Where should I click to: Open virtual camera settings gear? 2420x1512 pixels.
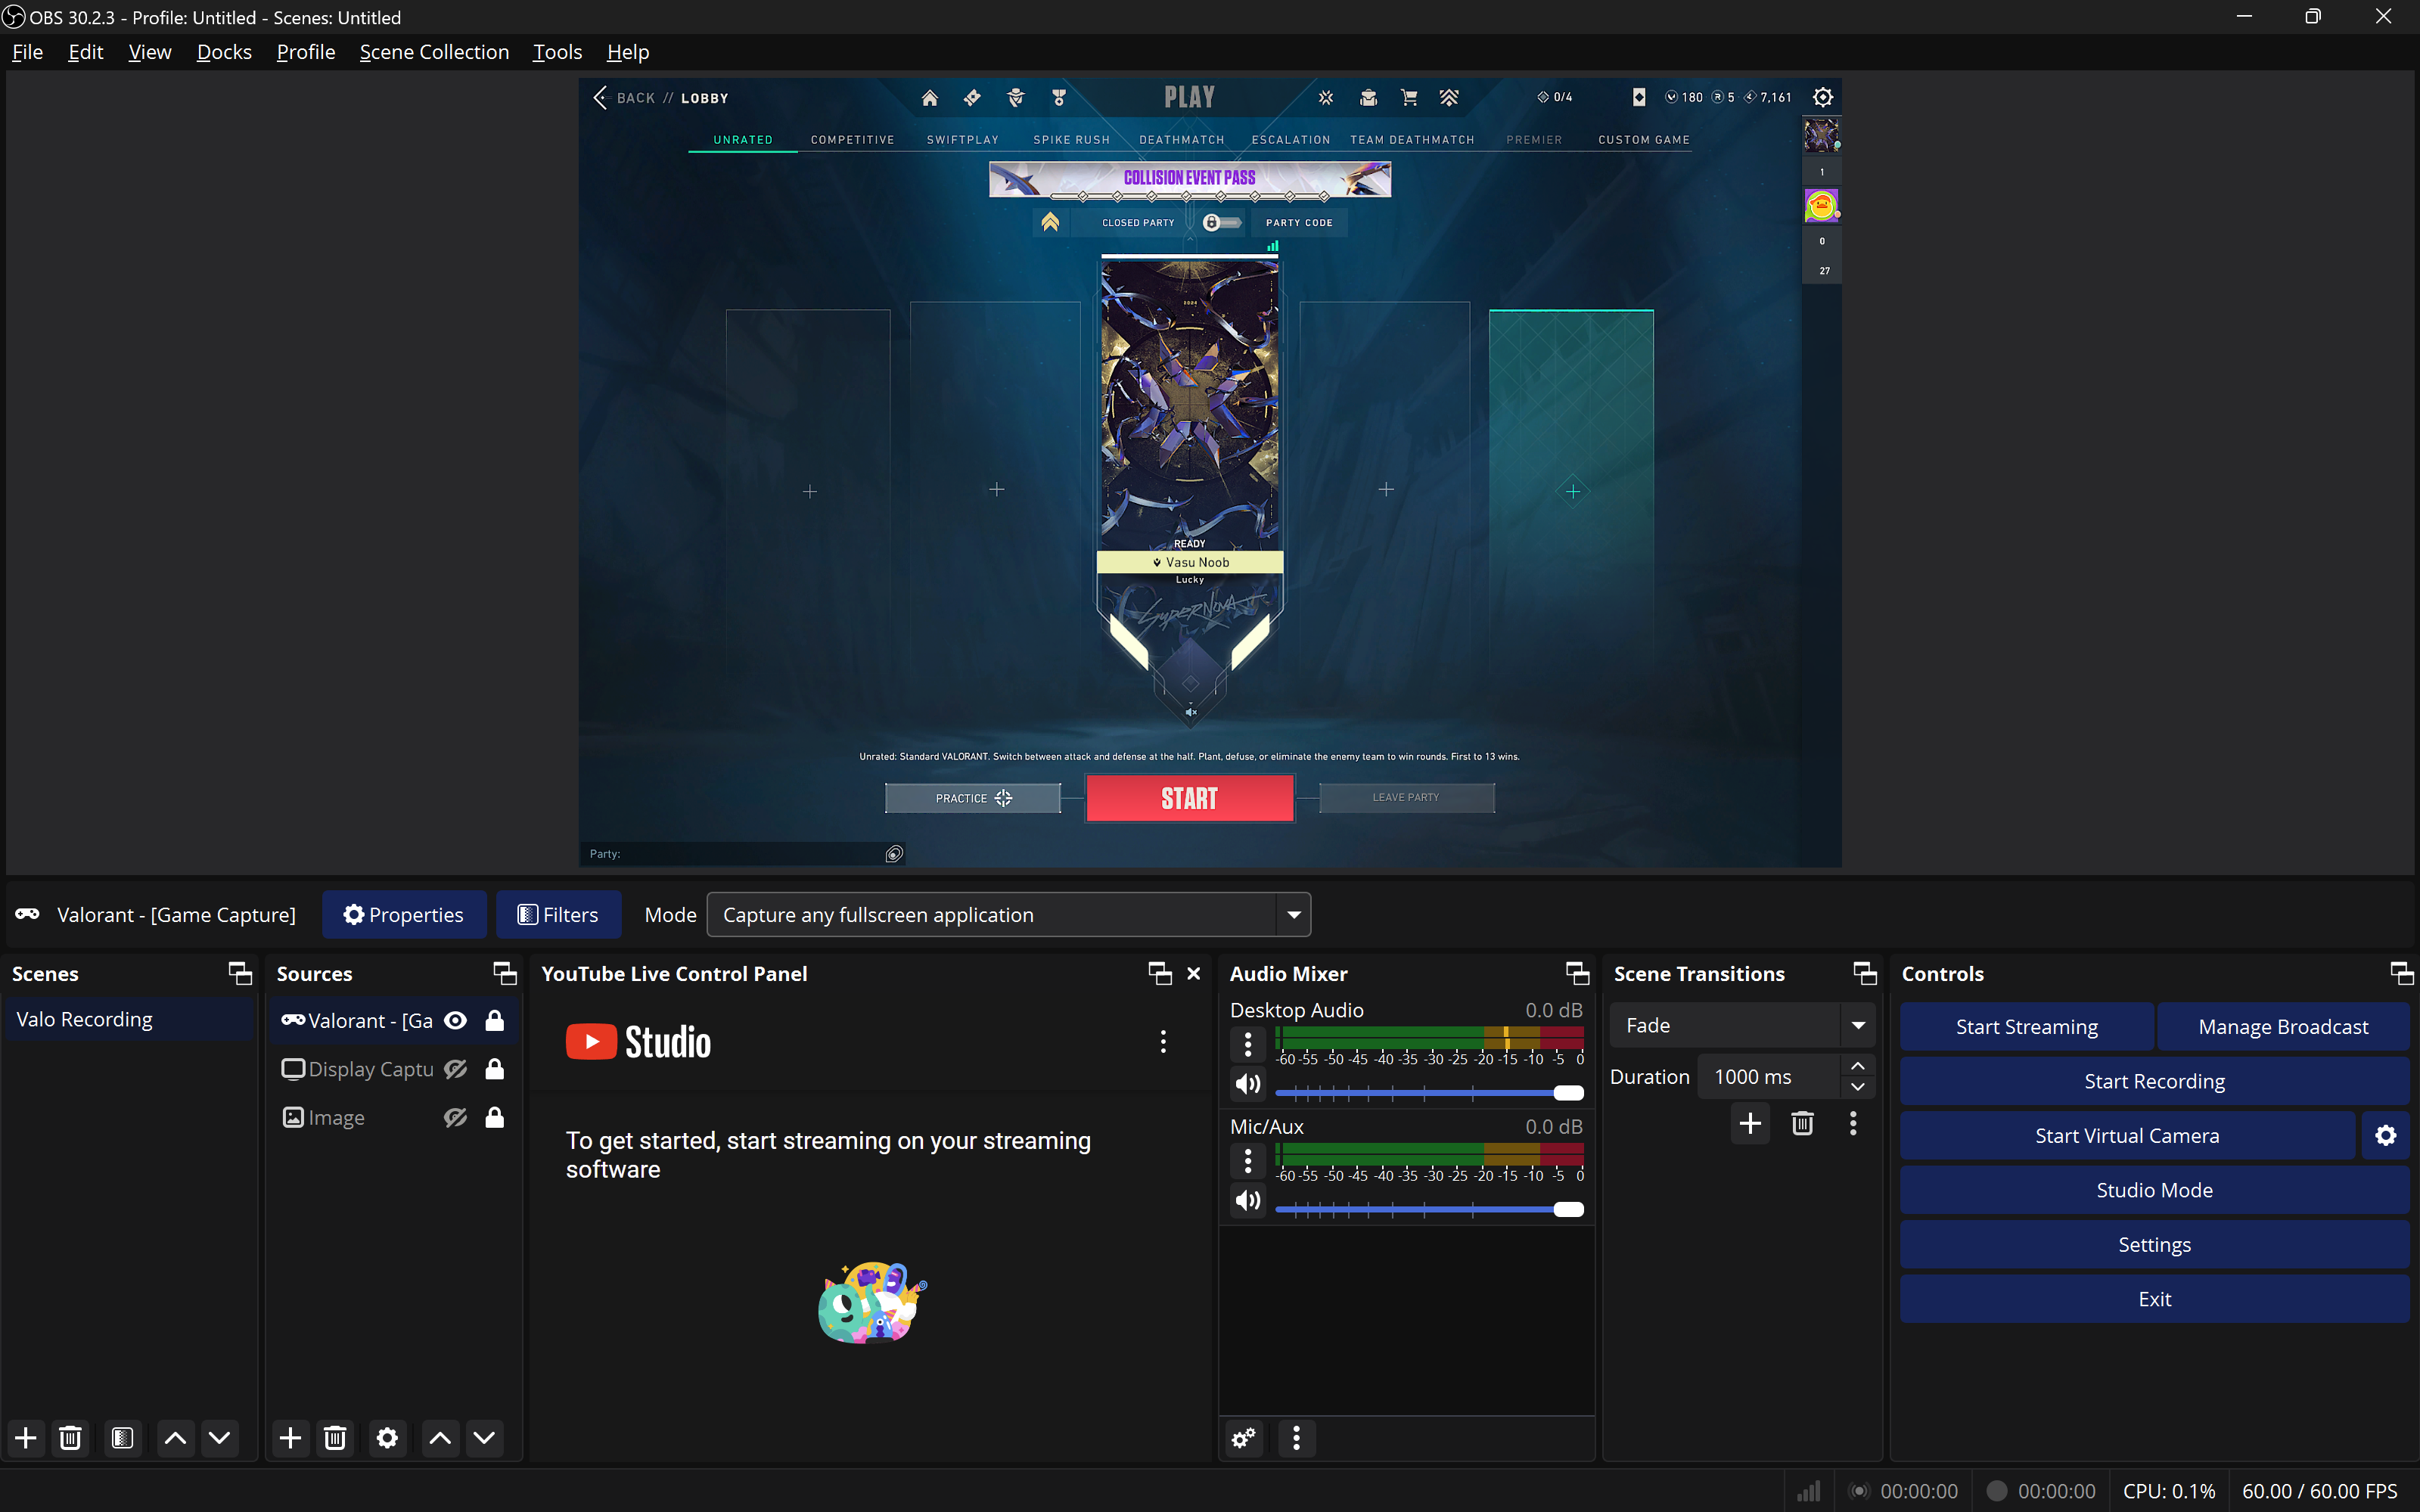pyautogui.click(x=2386, y=1136)
